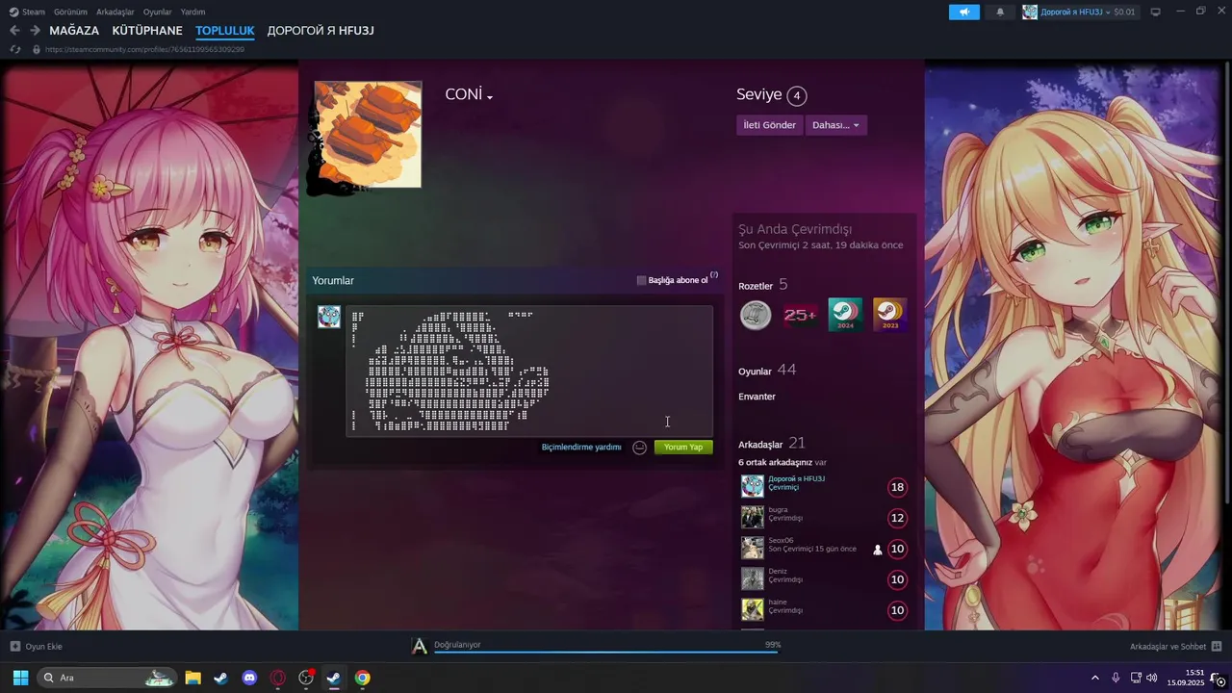
Task: Click the Steam browser forward arrow
Action: coord(35,31)
